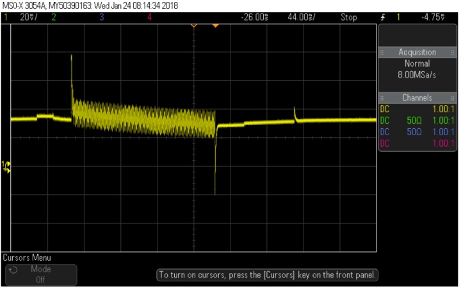Open the Acquisition panel header
Image resolution: width=461 pixels, height=289 pixels.
[x=417, y=52]
